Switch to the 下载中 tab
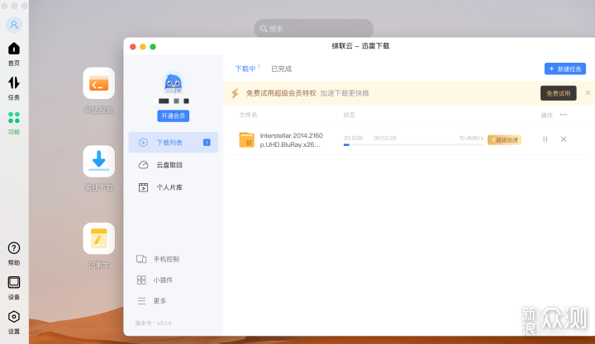 pyautogui.click(x=245, y=68)
